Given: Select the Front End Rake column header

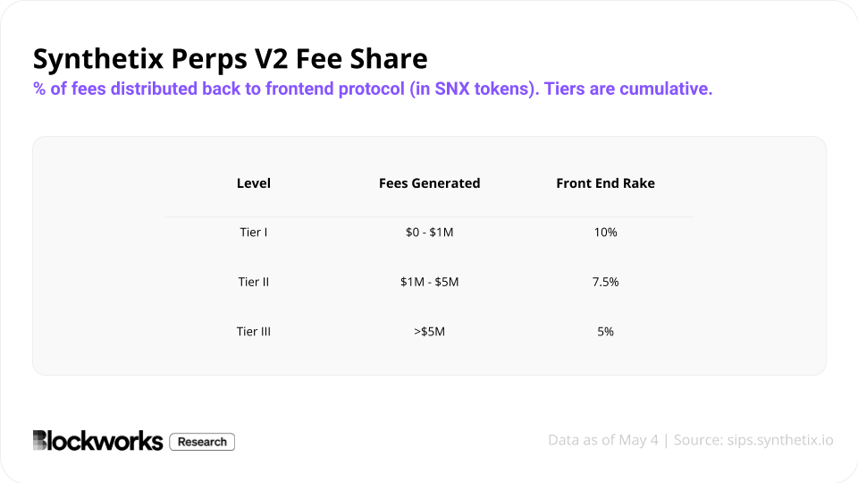Looking at the screenshot, I should [605, 182].
